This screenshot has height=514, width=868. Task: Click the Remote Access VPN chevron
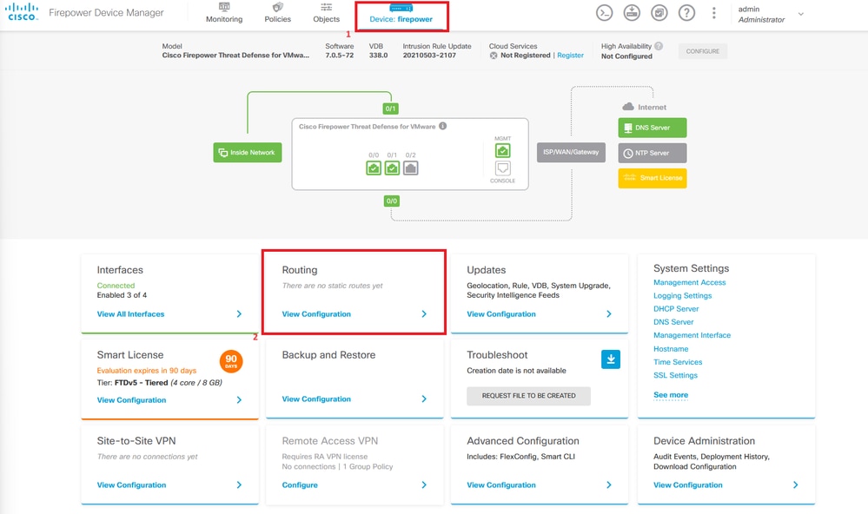(x=424, y=484)
